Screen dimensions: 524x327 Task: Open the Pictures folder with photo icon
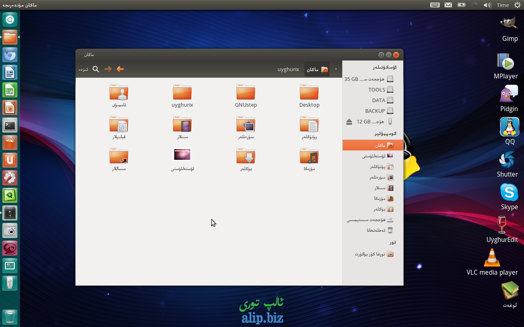coord(246,128)
